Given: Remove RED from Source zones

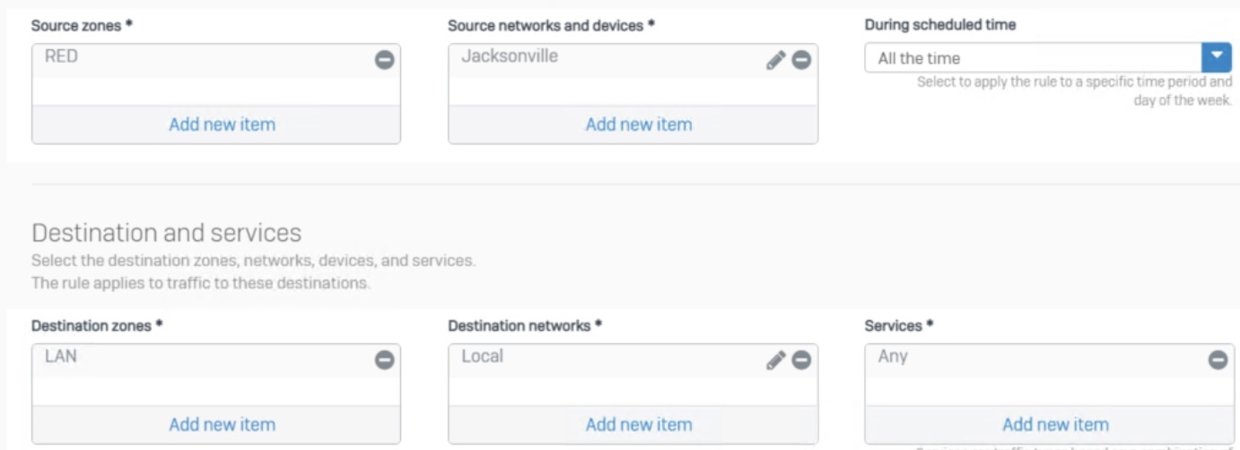Looking at the screenshot, I should pos(384,60).
